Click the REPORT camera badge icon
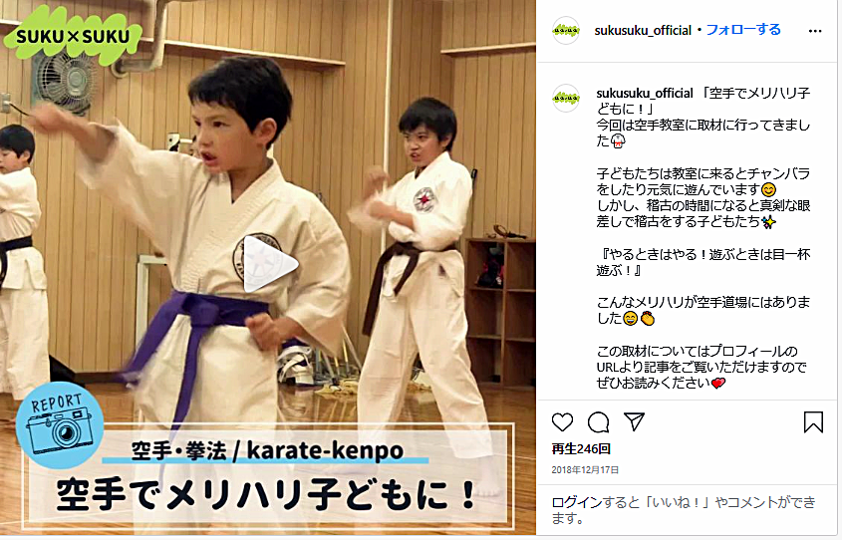The width and height of the screenshot is (842, 540). point(60,424)
